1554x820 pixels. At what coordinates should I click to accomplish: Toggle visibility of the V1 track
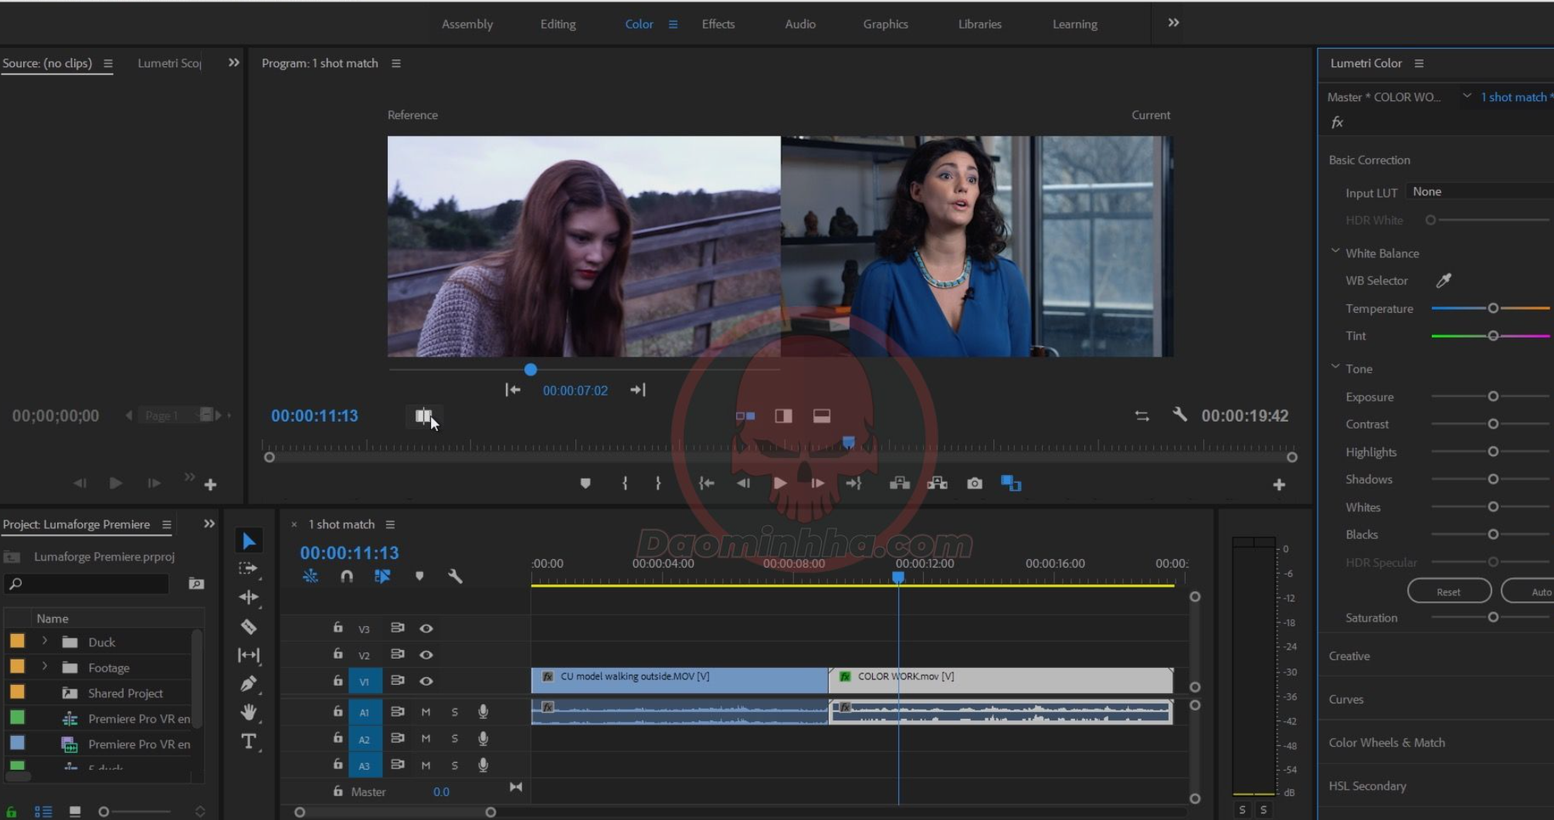point(426,681)
